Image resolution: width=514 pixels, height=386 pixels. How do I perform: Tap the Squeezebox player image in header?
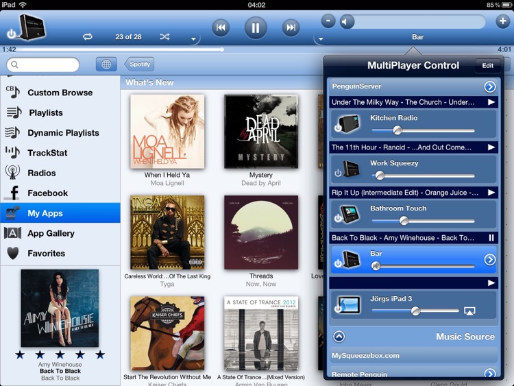[x=32, y=27]
